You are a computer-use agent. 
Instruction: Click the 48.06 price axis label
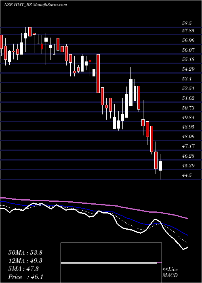188,137
